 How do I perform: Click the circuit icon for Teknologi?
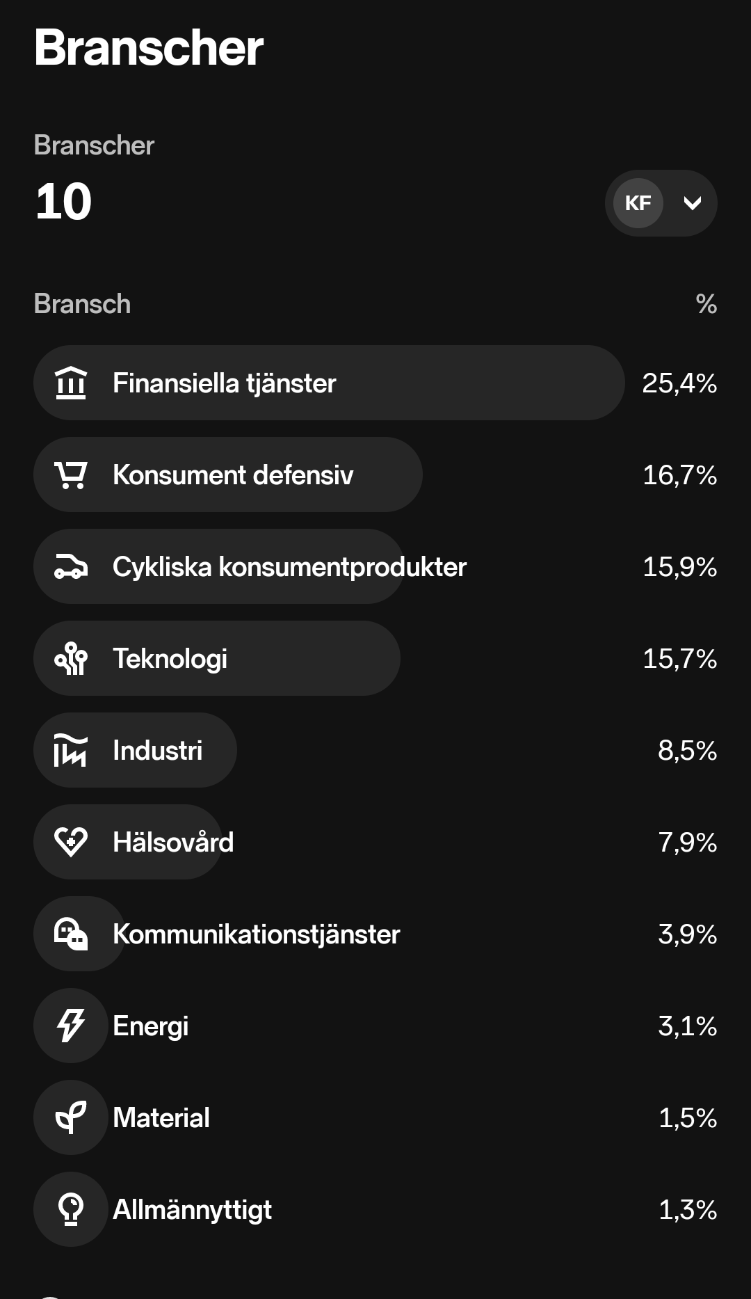click(71, 659)
